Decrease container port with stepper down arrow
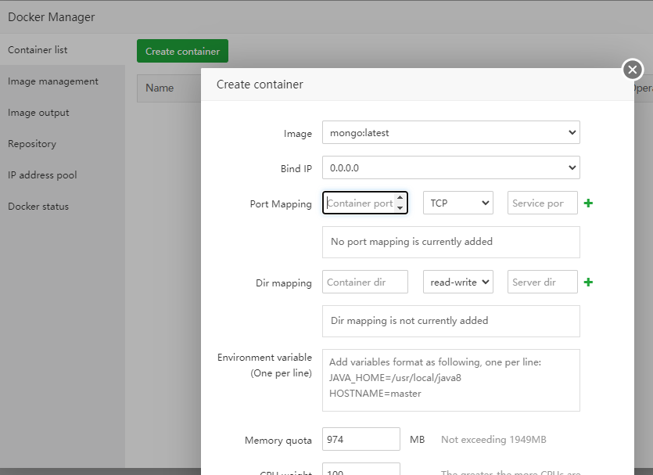The image size is (653, 475). 400,208
